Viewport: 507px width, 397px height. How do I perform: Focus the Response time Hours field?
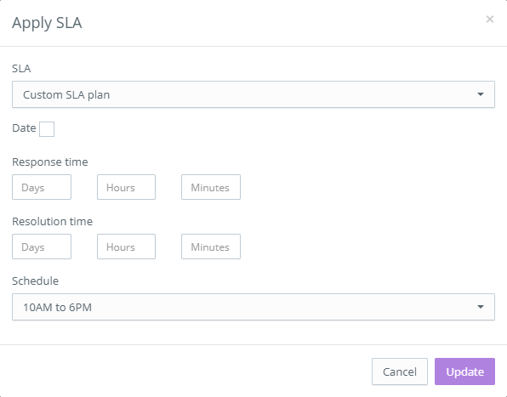click(126, 187)
